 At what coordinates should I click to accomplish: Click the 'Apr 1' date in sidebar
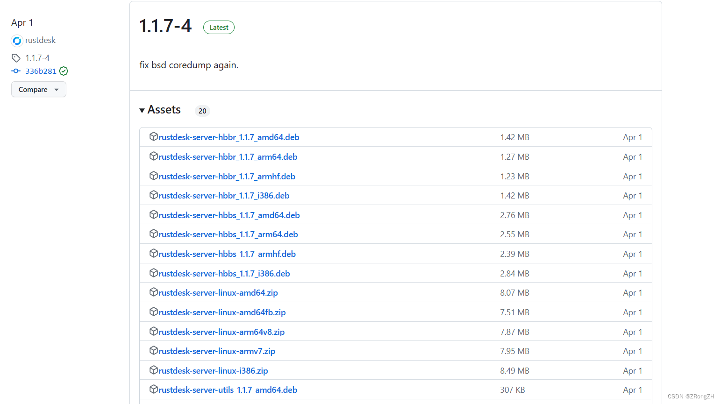pyautogui.click(x=22, y=22)
